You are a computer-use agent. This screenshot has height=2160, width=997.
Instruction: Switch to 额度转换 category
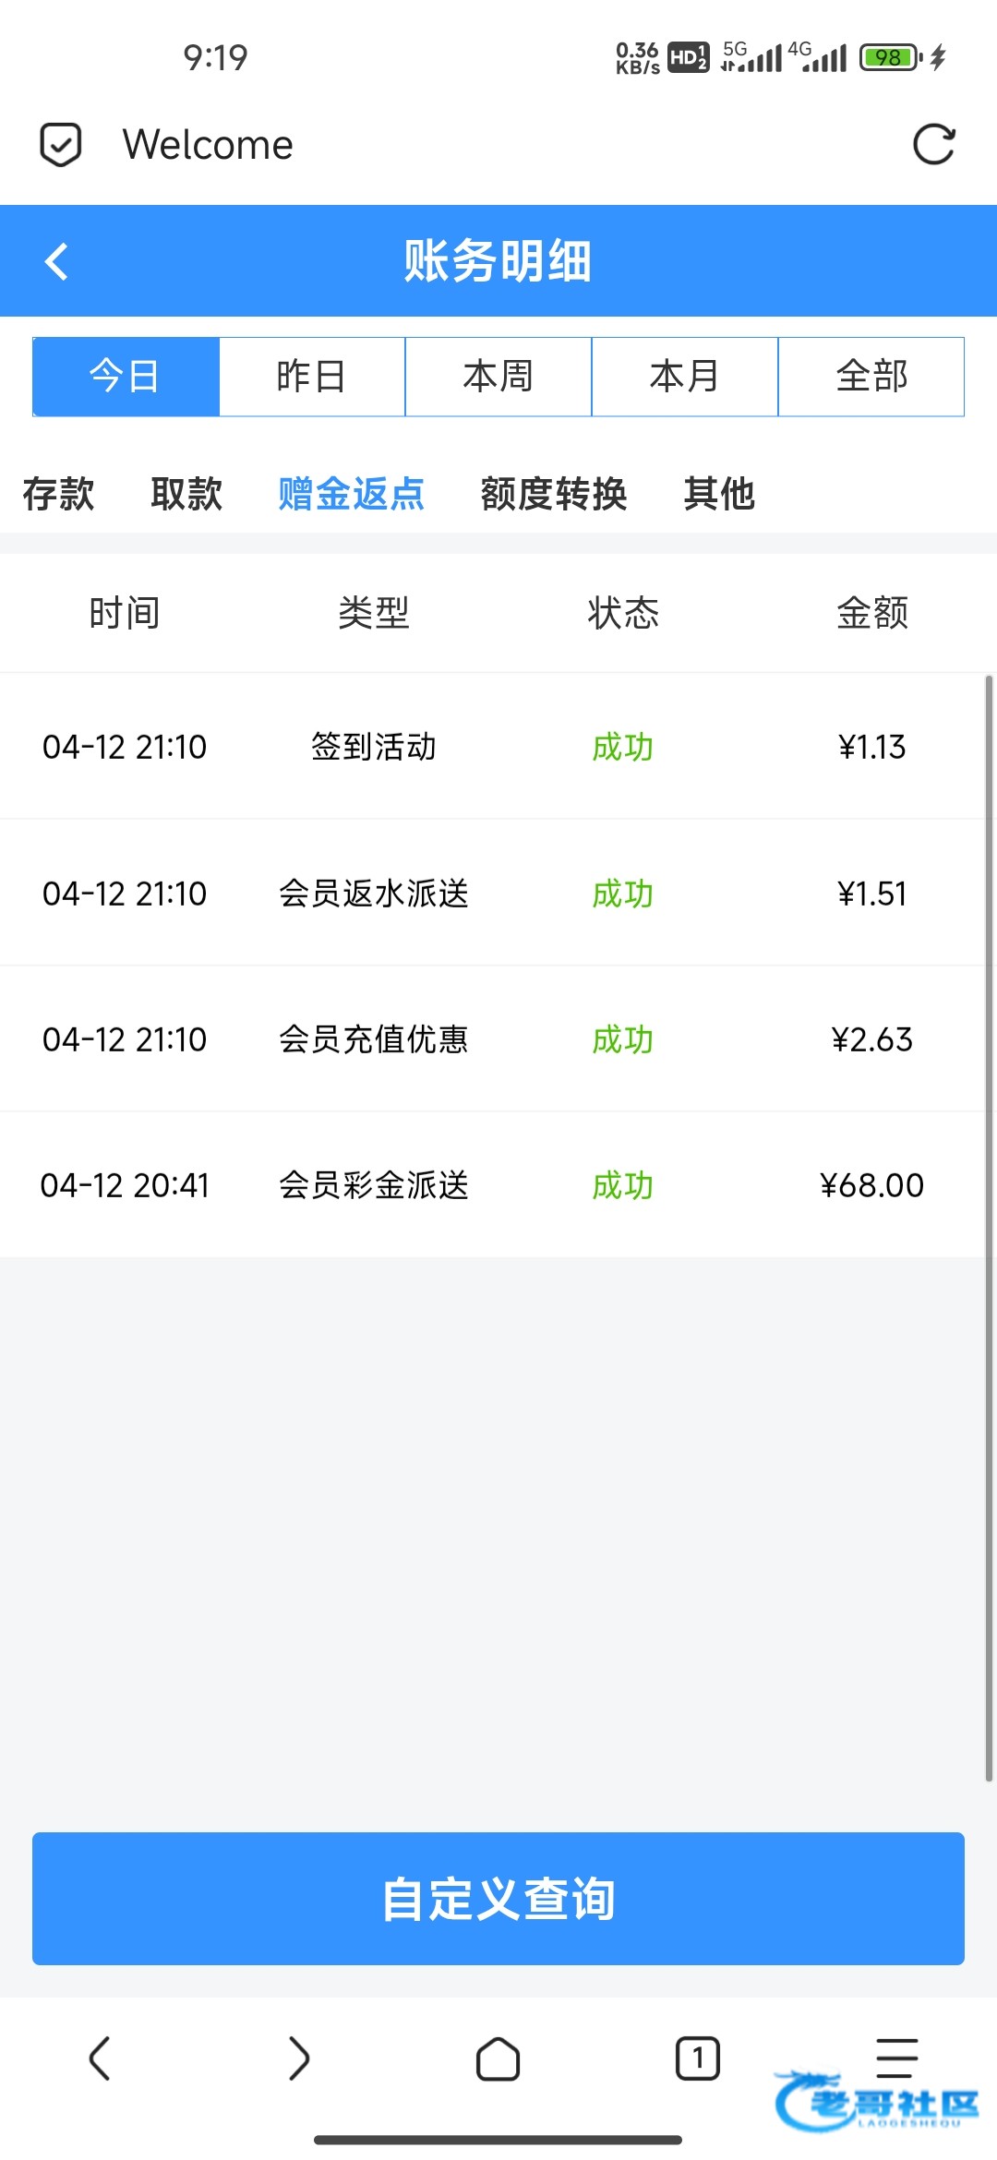click(554, 494)
